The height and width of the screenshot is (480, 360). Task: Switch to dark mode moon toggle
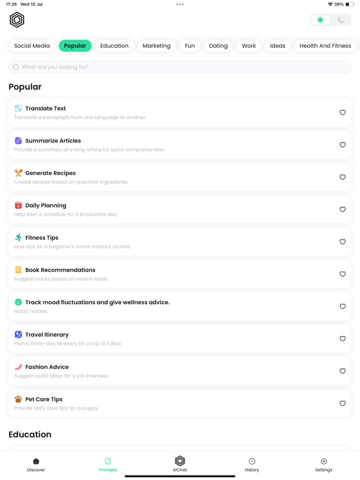341,20
